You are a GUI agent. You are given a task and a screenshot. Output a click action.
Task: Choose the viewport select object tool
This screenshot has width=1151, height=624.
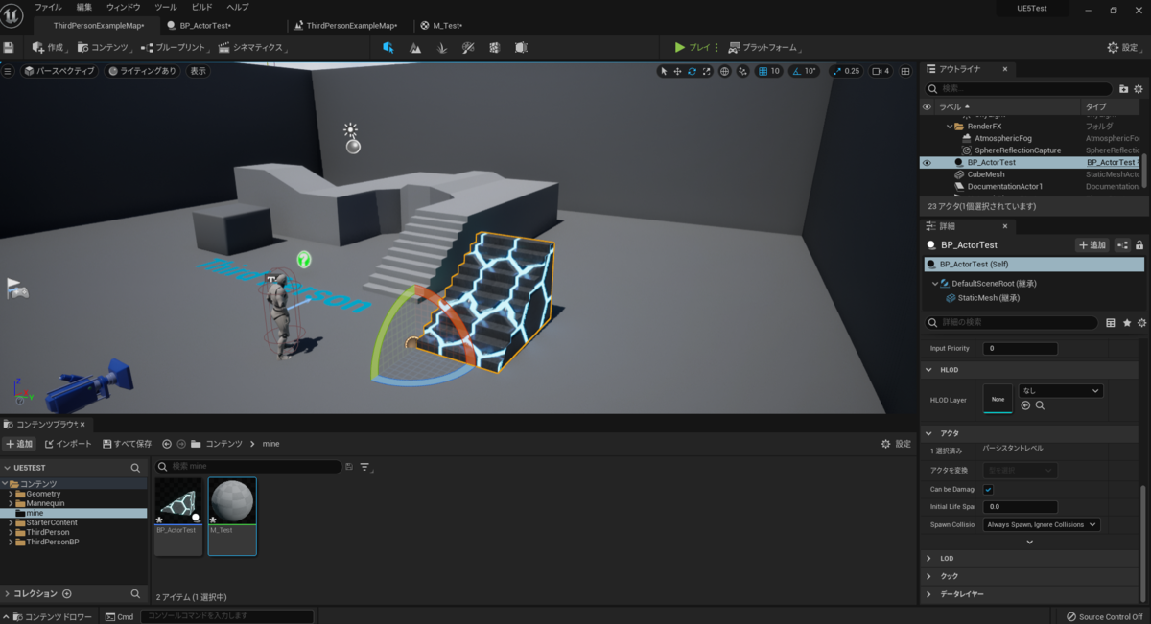pyautogui.click(x=664, y=71)
